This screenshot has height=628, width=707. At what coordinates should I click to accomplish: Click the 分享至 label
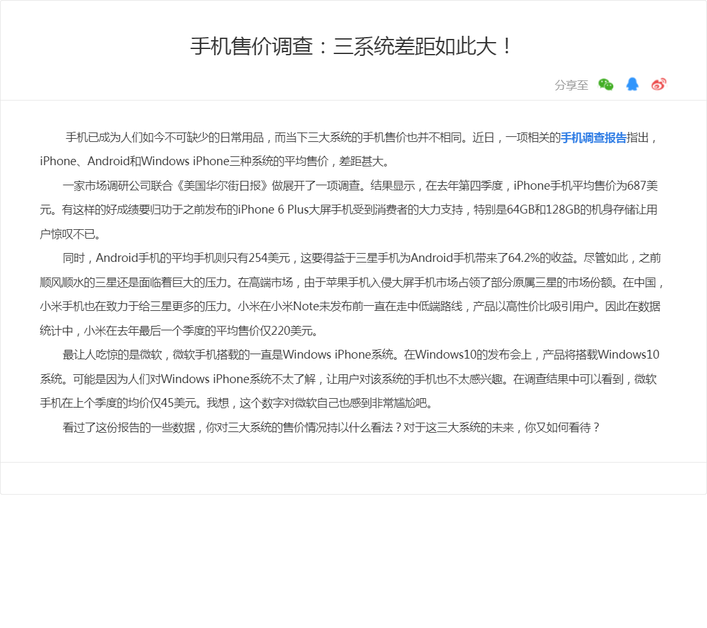(x=571, y=85)
